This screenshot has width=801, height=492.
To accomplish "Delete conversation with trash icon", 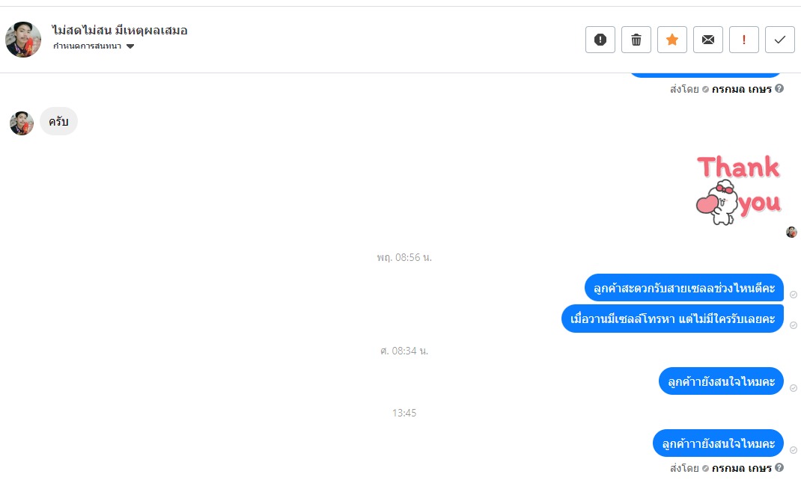I will (636, 40).
